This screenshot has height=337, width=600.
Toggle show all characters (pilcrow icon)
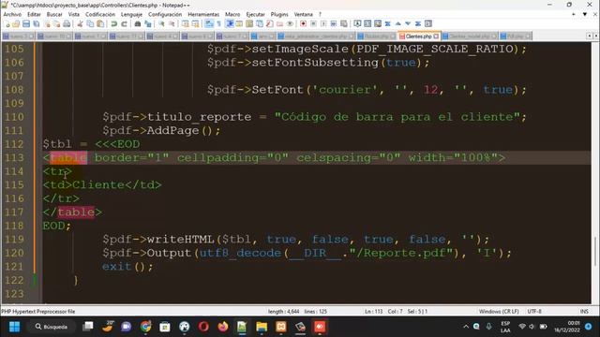pos(218,24)
